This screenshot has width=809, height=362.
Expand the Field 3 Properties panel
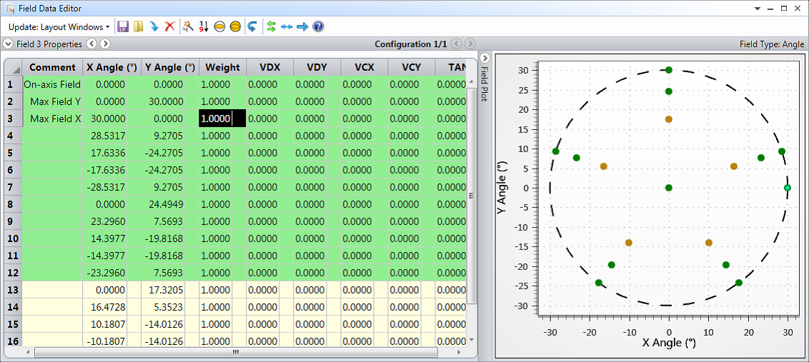[9, 44]
